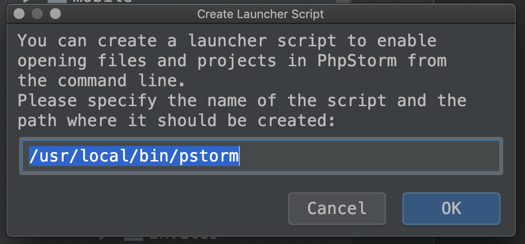525x244 pixels.
Task: Click the mobile folder name label
Action: (x=102, y=2)
